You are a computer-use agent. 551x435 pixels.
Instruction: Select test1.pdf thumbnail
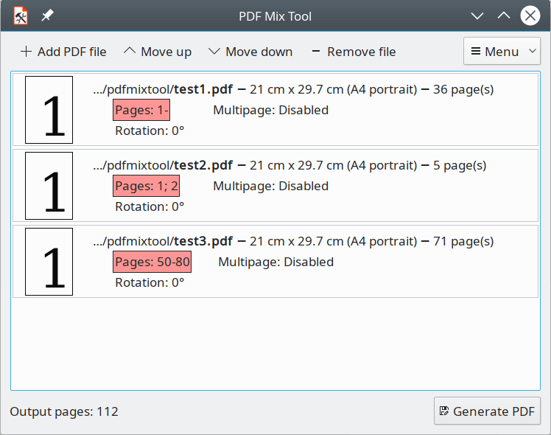[x=49, y=110]
